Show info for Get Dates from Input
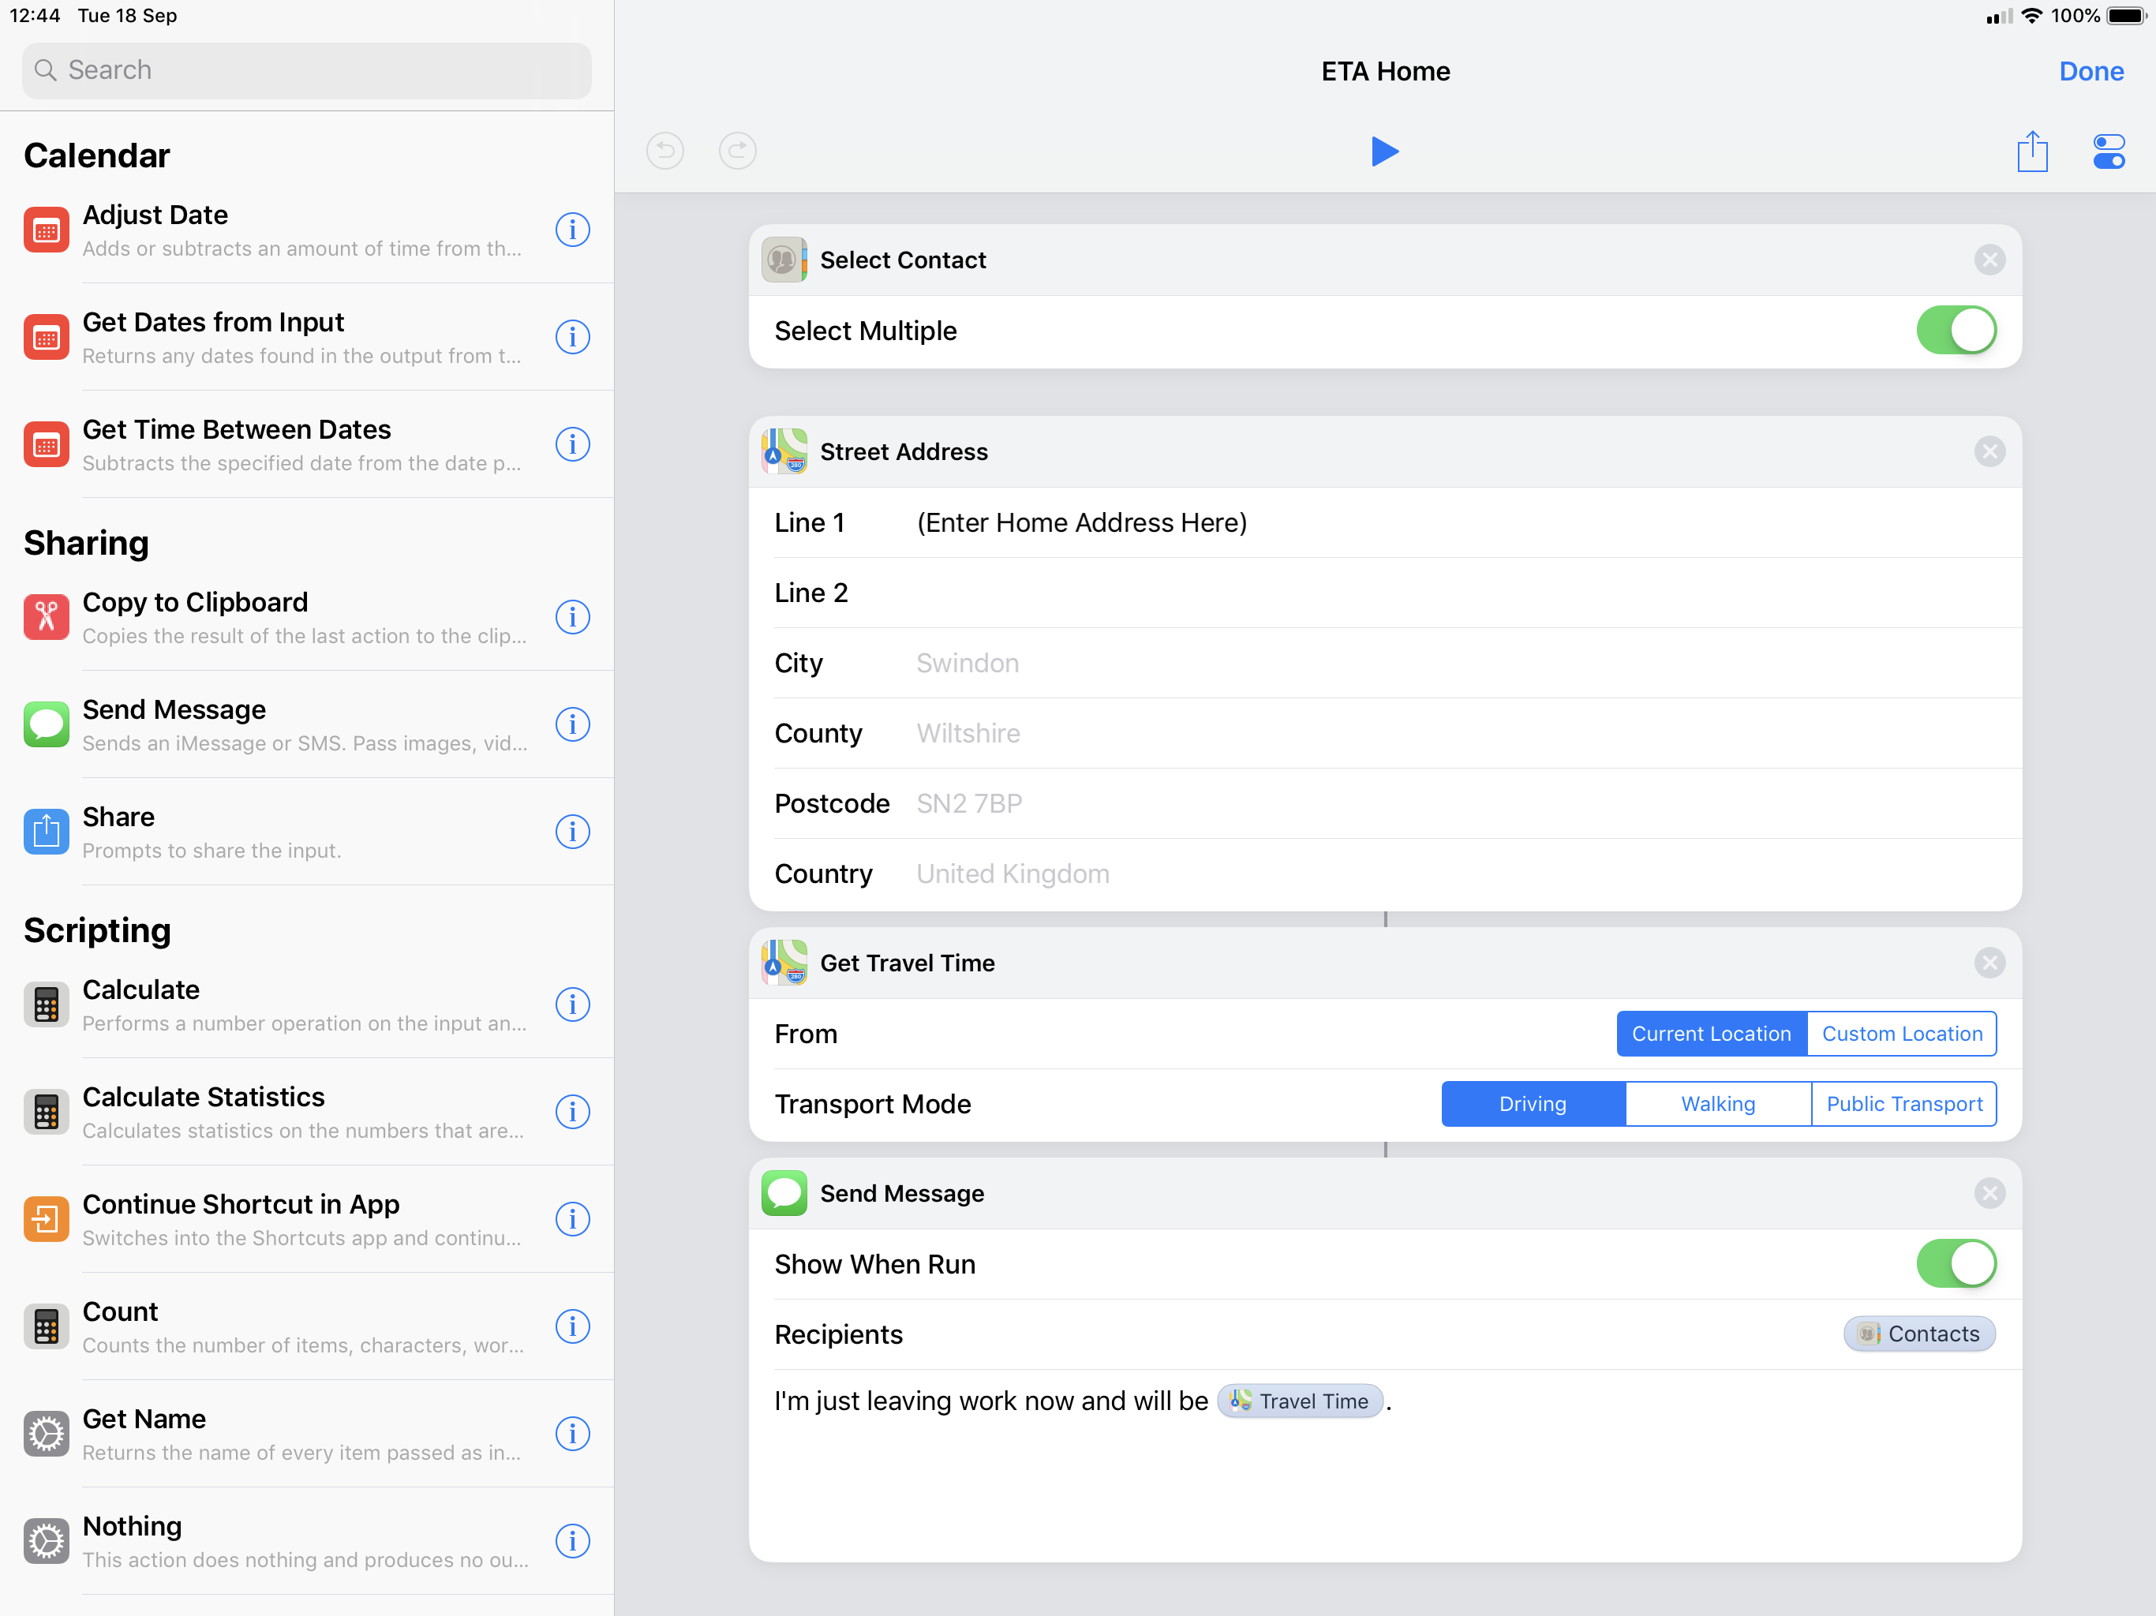 point(572,337)
